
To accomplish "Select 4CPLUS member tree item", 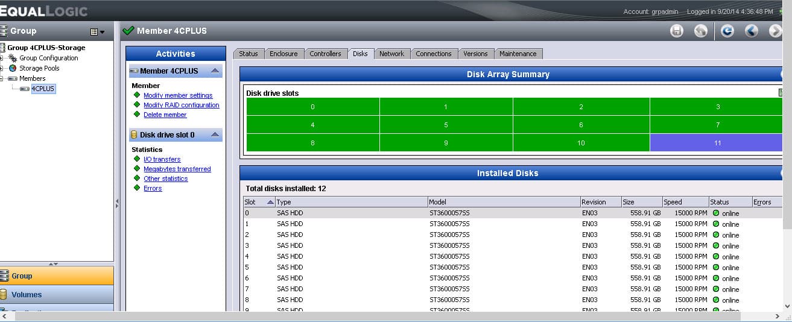I will (43, 89).
